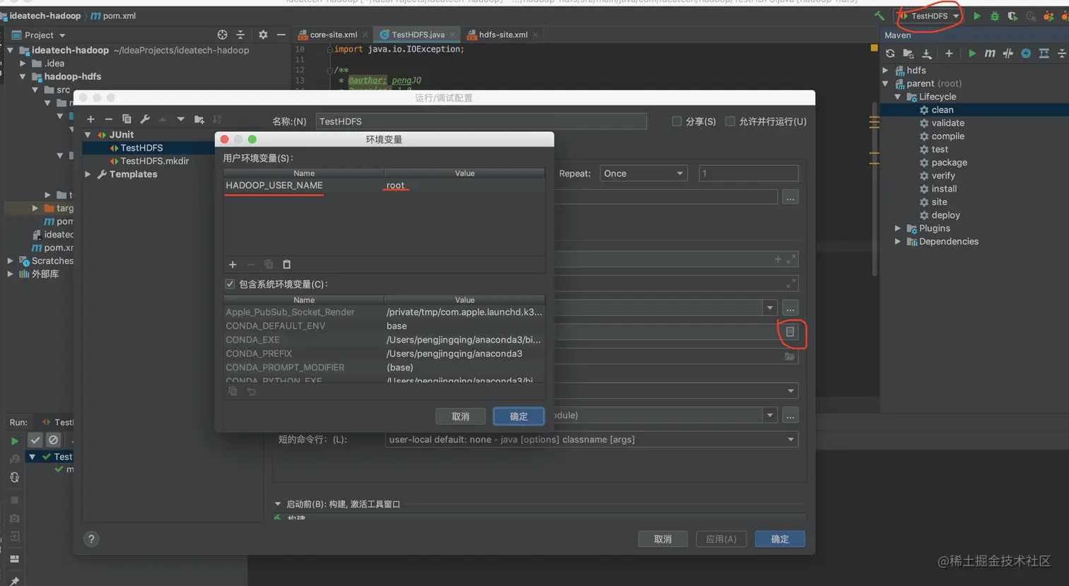Expand the Templates node in config tree

tap(88, 174)
